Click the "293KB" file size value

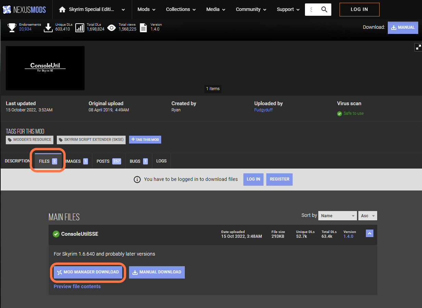click(x=278, y=236)
